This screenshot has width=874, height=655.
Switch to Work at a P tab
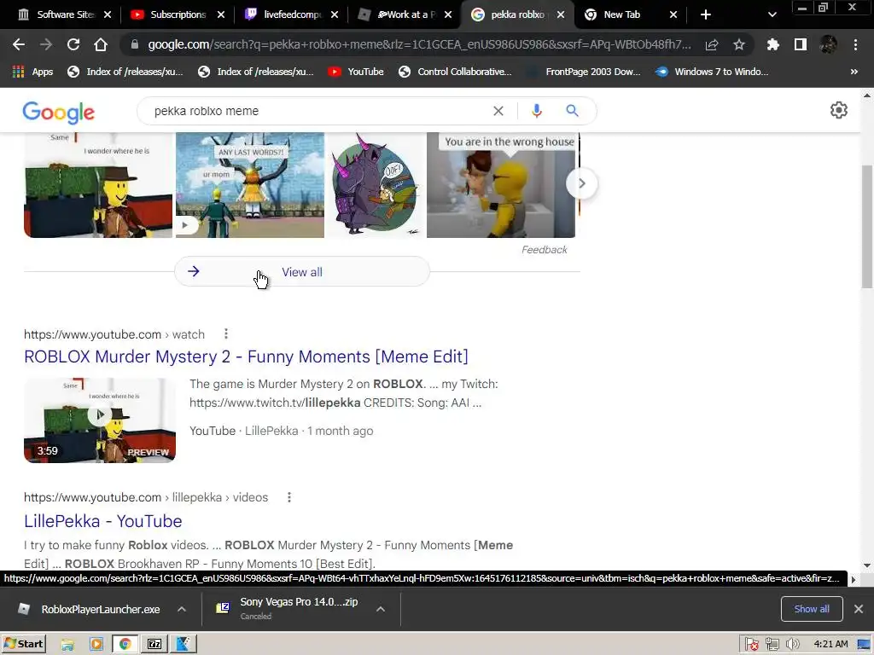[x=404, y=14]
